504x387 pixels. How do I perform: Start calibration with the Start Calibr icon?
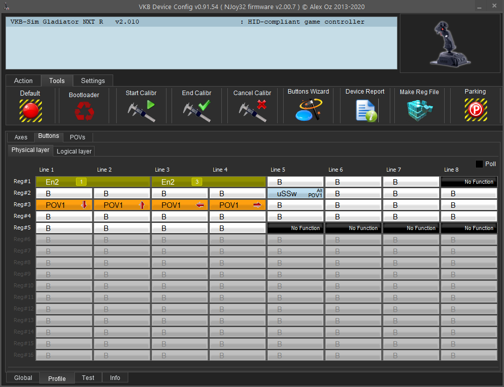pos(141,111)
